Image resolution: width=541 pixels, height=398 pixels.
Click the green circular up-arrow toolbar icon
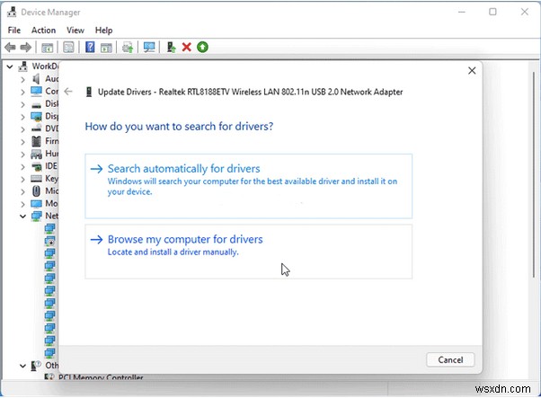pos(202,47)
